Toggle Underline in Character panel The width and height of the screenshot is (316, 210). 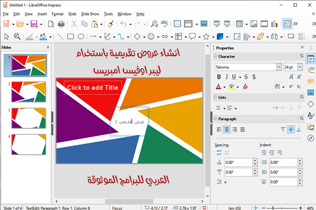(x=234, y=77)
